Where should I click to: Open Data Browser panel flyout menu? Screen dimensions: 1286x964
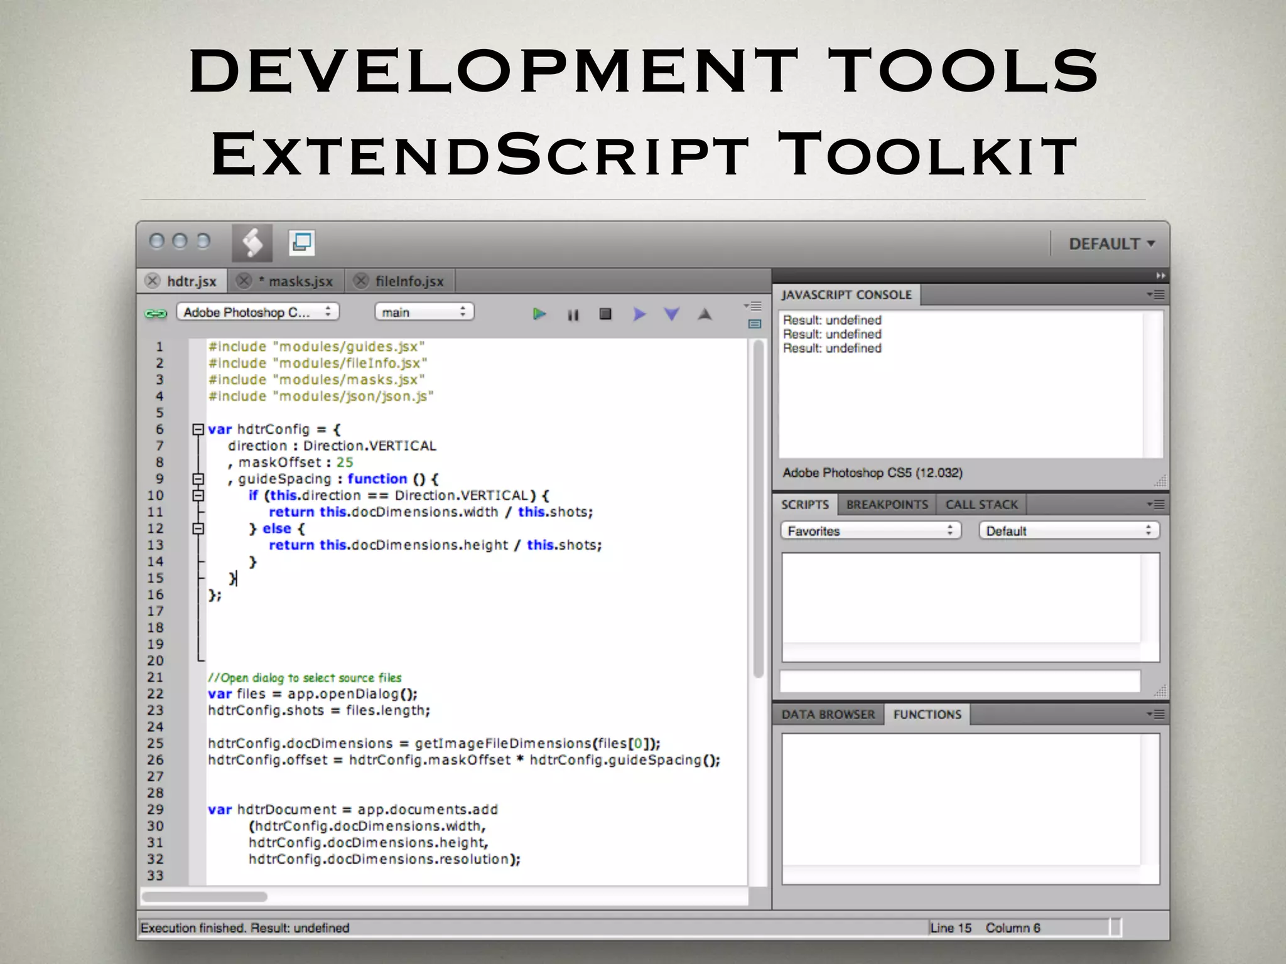[x=1156, y=714]
